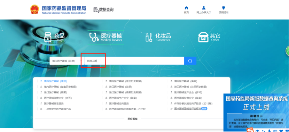The image size is (289, 132).
Task: Click the chain link icon beside 医疗器械强制性行业标准
Action: click(x=171, y=109)
